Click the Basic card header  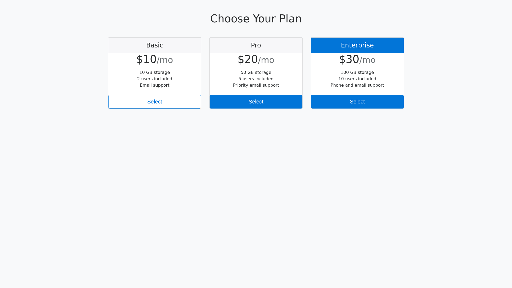(x=155, y=45)
